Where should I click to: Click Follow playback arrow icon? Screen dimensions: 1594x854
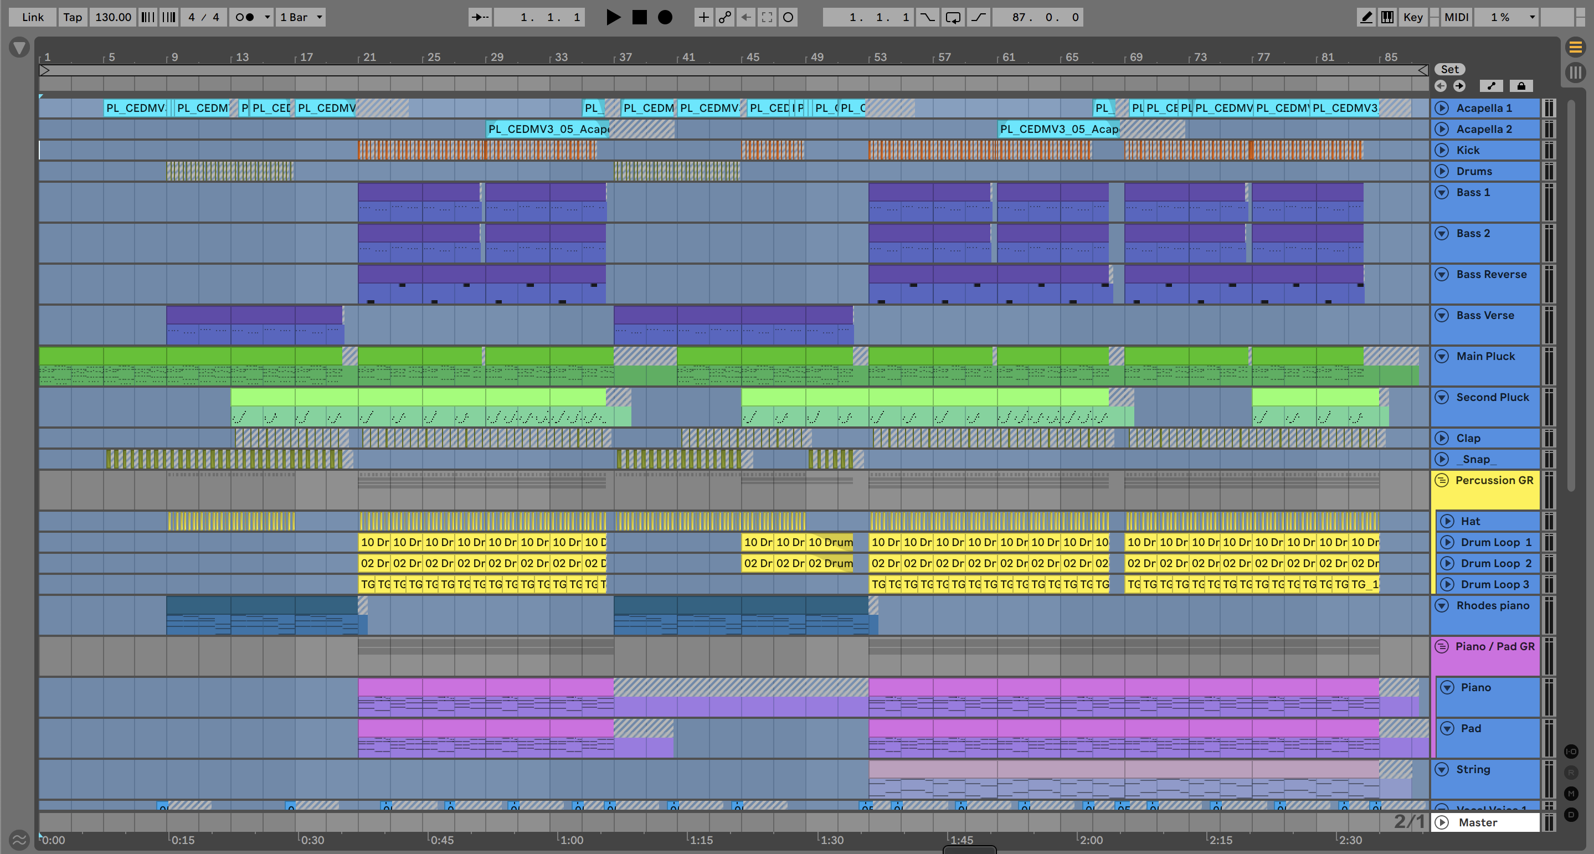[480, 17]
